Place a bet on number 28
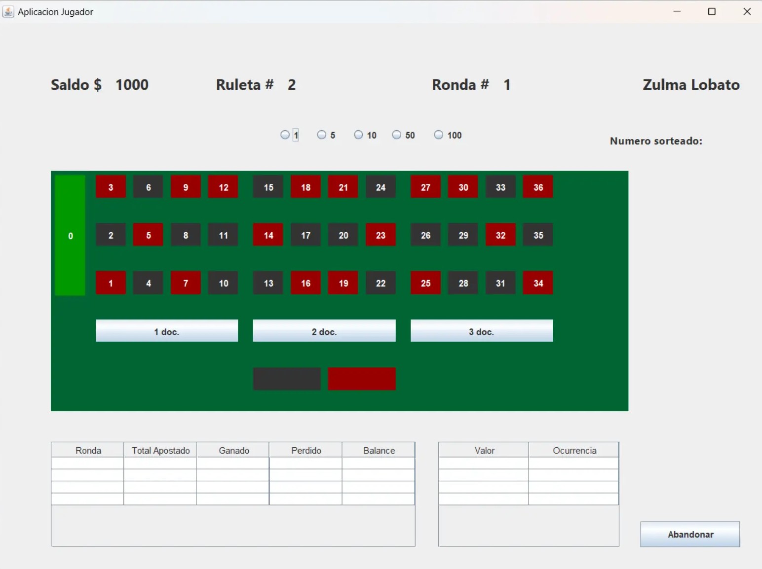Screen dimensions: 762x569 (x=463, y=283)
